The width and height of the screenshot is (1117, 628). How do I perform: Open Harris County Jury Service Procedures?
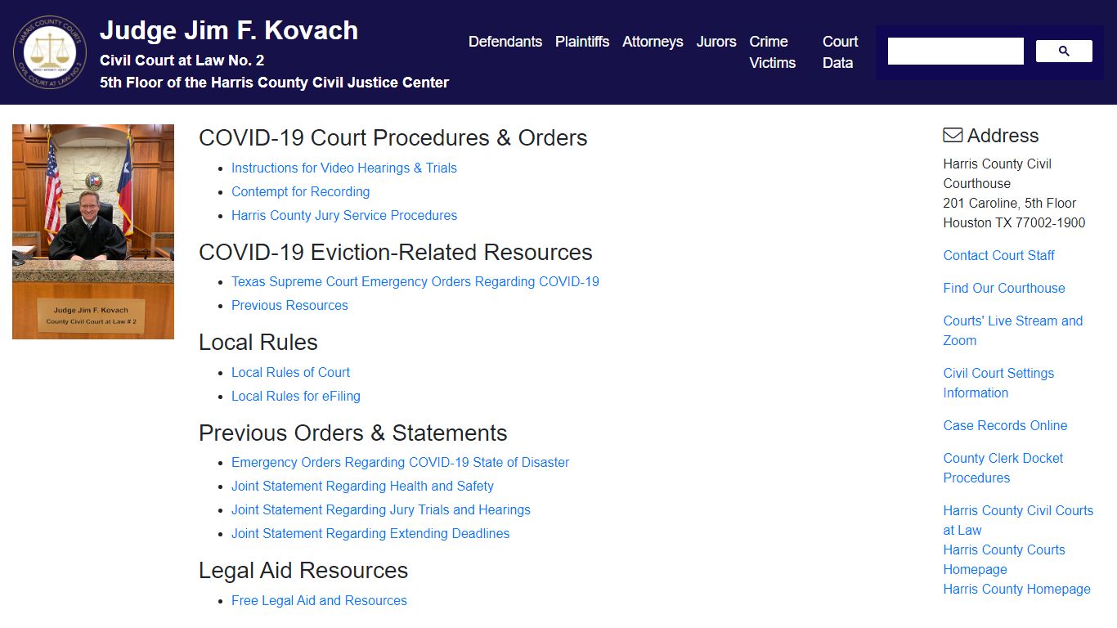coord(344,215)
